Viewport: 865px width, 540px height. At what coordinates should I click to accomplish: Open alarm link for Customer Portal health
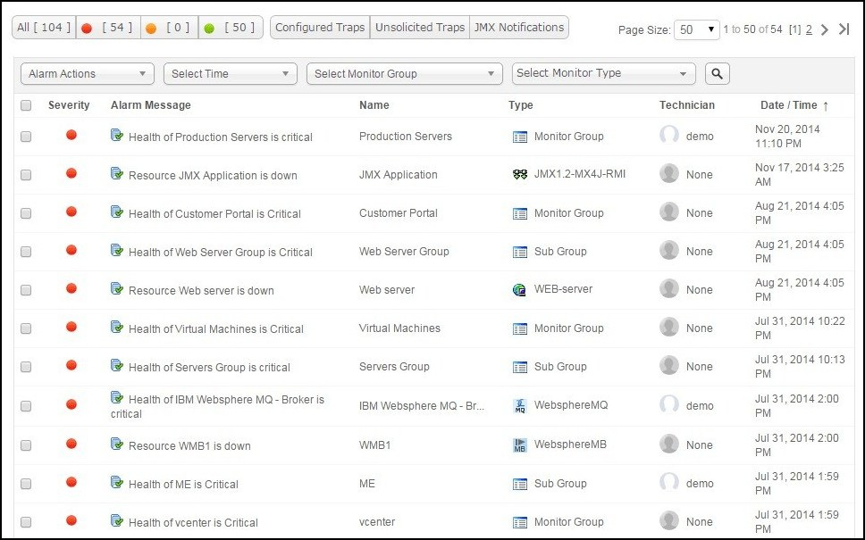[x=214, y=214]
